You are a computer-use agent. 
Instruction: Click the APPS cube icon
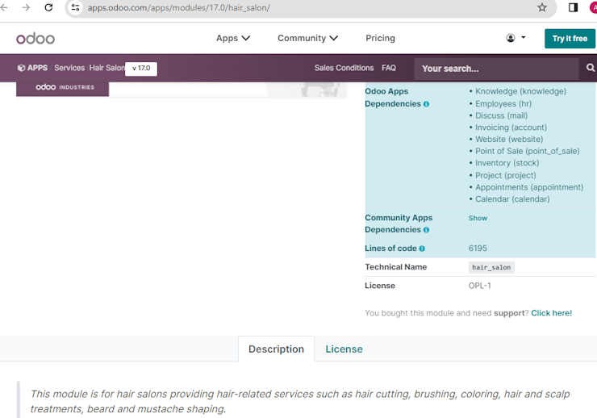(21, 68)
